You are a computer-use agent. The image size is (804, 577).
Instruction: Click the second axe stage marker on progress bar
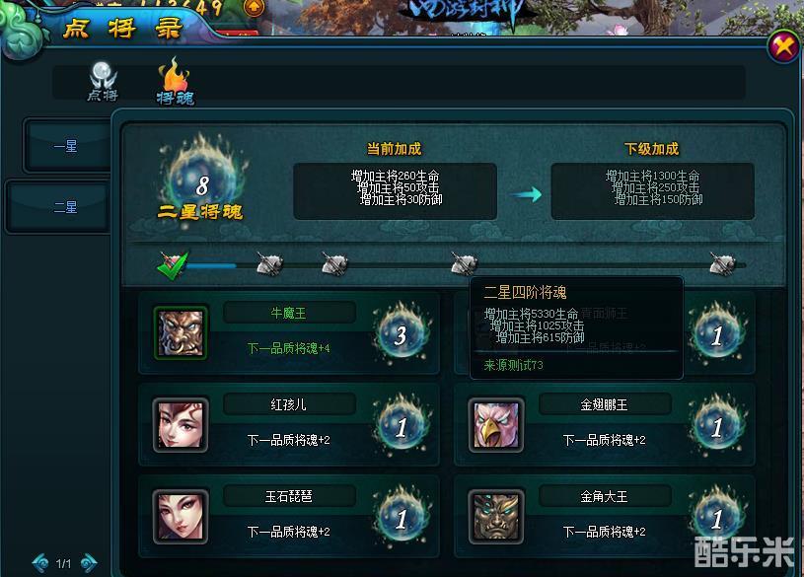coord(334,264)
